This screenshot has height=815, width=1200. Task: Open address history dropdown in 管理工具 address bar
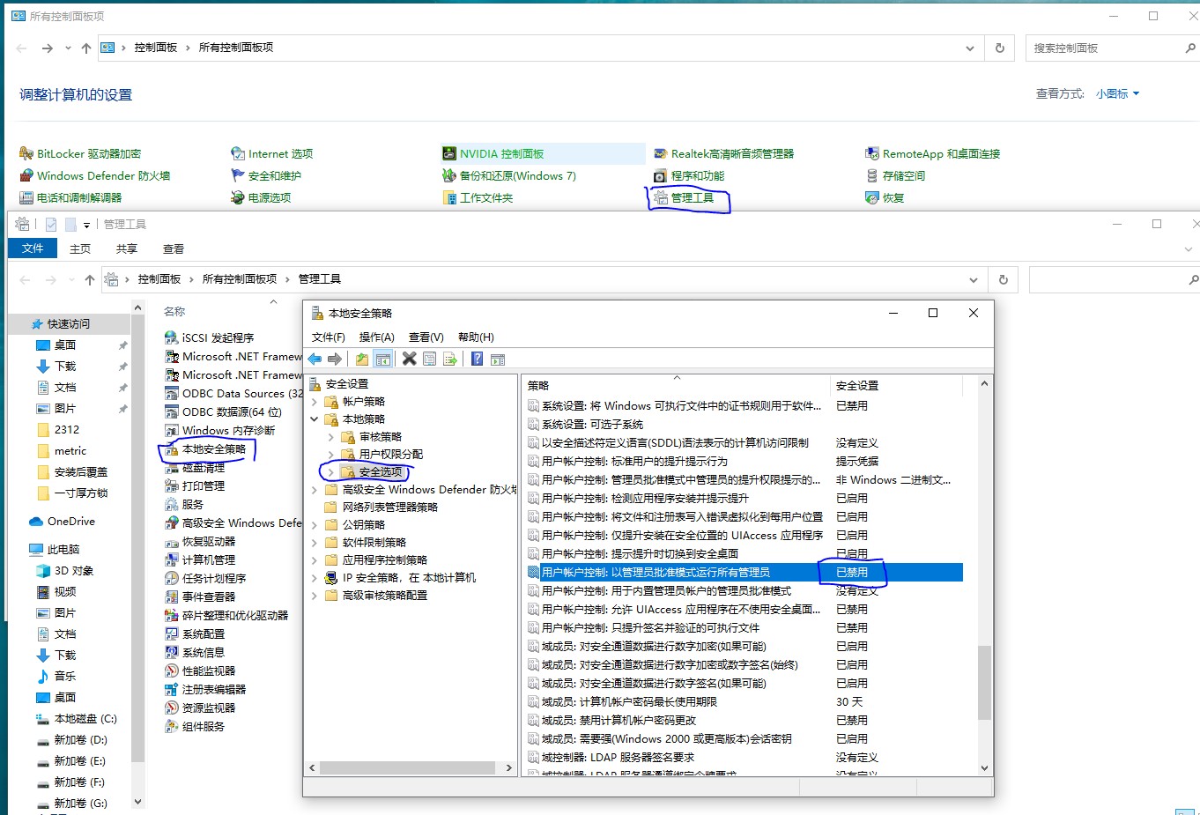point(974,279)
